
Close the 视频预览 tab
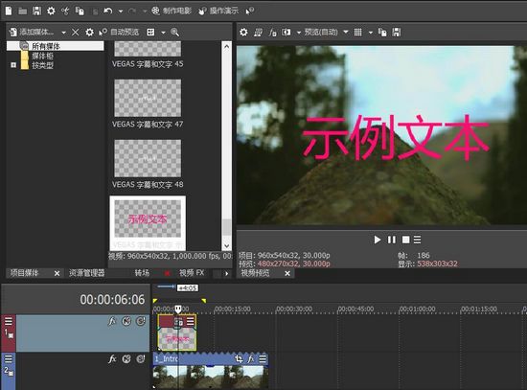287,273
